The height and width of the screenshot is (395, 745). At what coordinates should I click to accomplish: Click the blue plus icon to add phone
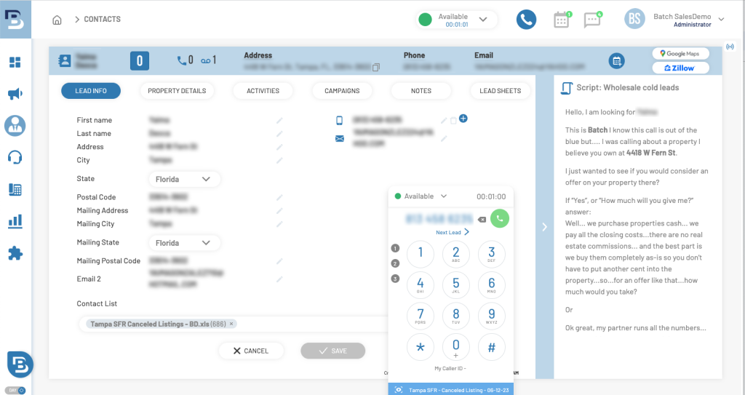pos(463,119)
